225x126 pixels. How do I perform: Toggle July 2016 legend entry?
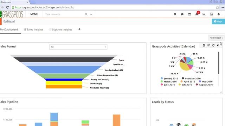click(185, 85)
